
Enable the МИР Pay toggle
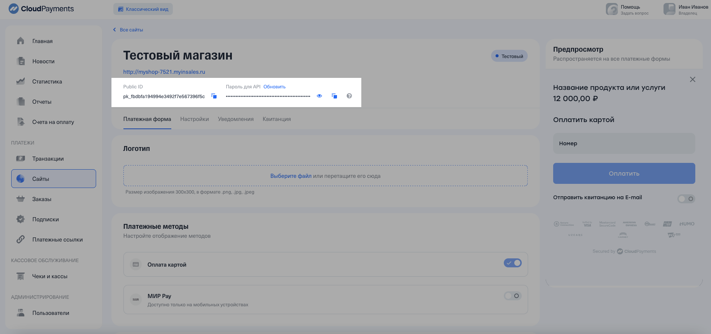[x=512, y=296]
